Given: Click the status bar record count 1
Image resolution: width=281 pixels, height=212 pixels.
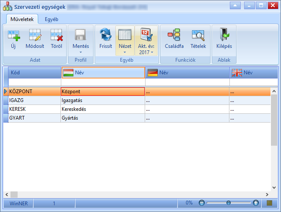Looking at the screenshot, I should coord(54,203).
